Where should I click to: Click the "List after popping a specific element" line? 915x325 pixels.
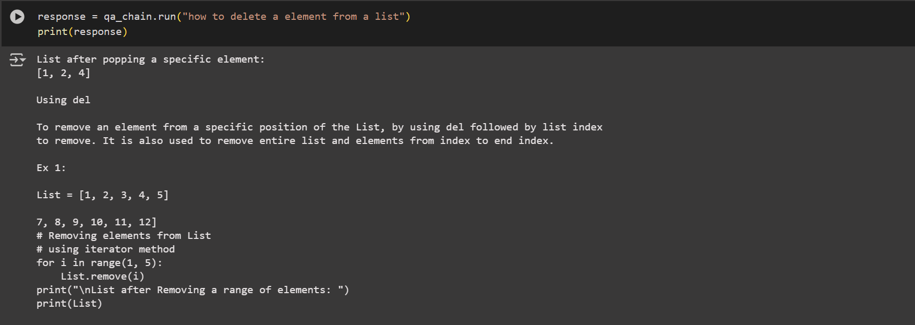pos(150,59)
